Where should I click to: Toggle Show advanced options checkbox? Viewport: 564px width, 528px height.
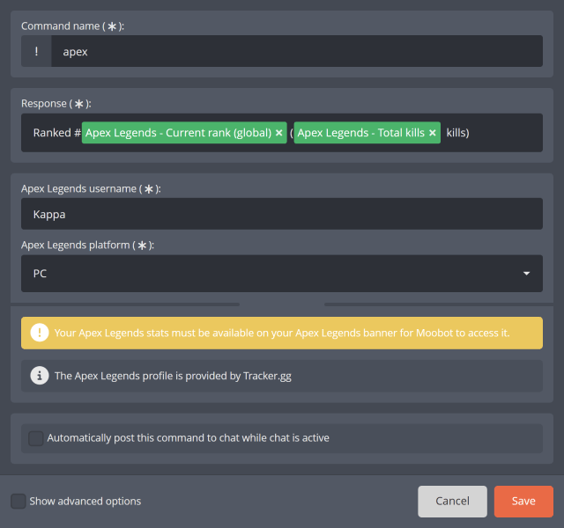(x=18, y=501)
